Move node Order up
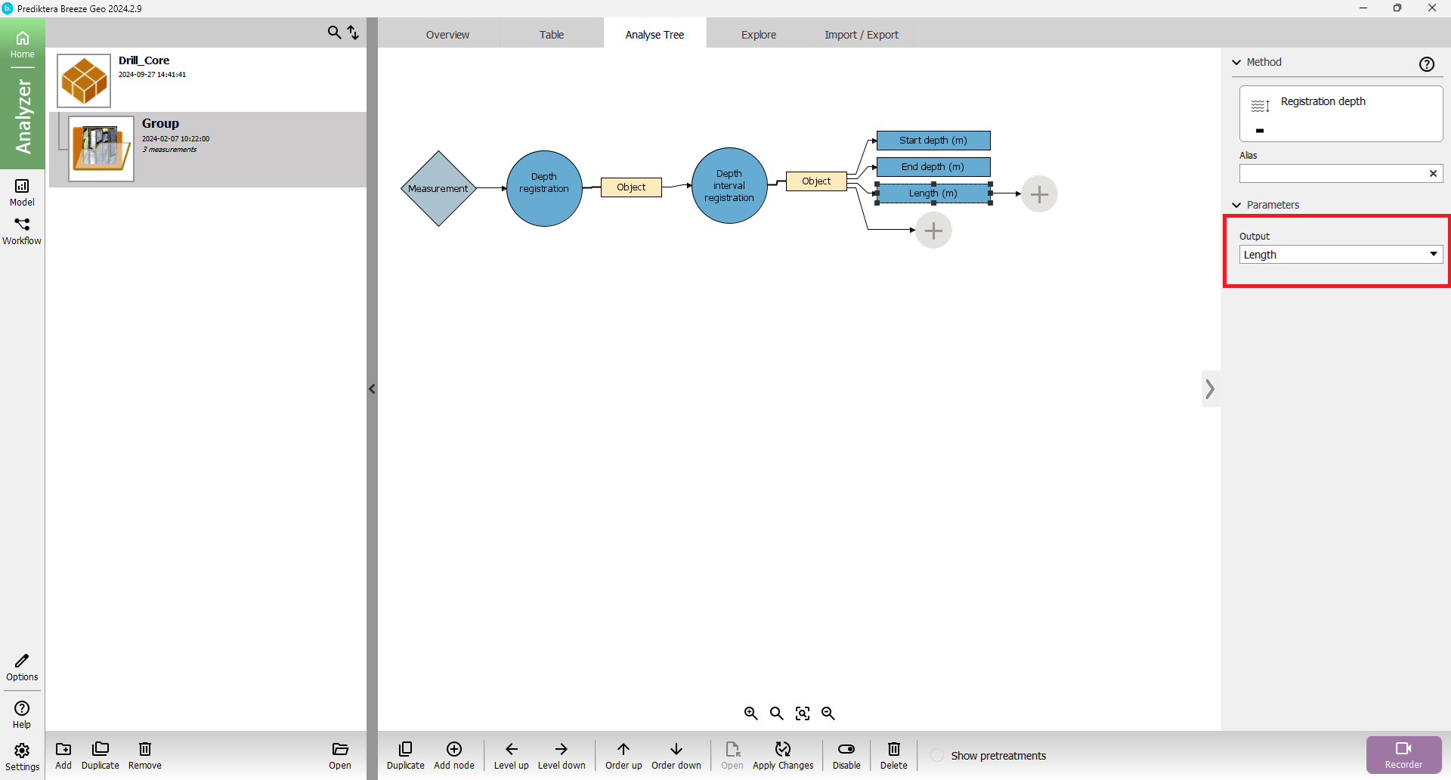Screen dimensions: 1451x780 [x=623, y=754]
